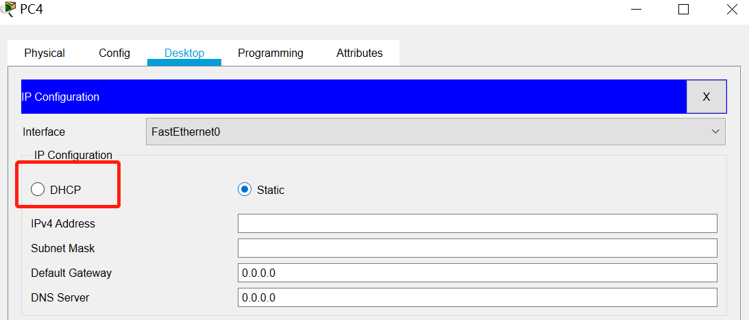Image resolution: width=749 pixels, height=320 pixels.
Task: Select the DHCP radio button
Action: coord(38,190)
